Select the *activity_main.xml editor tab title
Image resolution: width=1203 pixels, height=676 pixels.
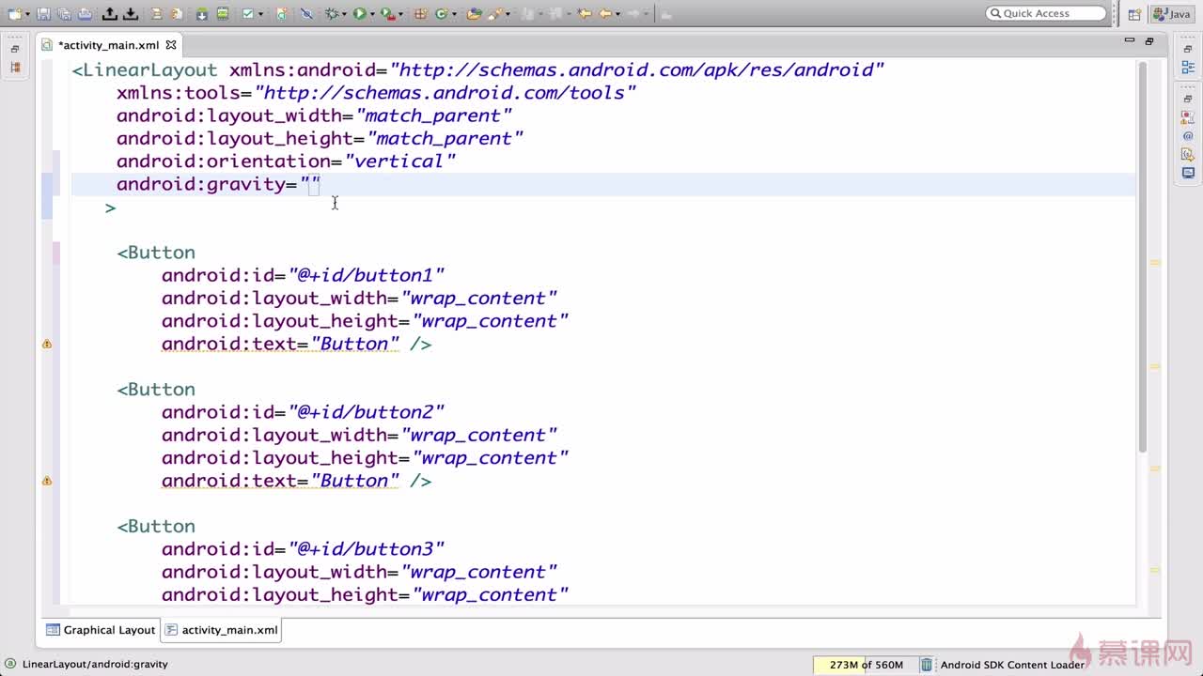(x=108, y=44)
